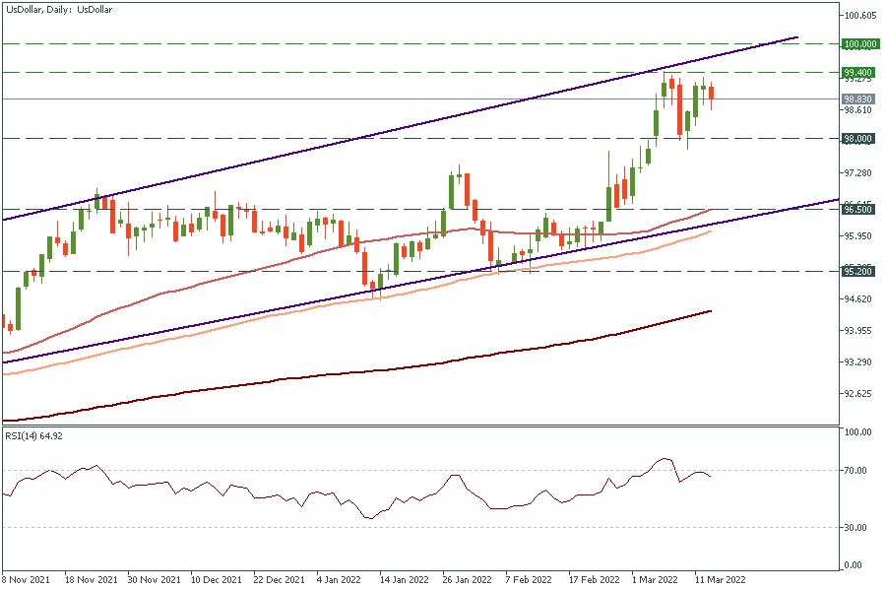Click the RSI(14) 64.92 indicator label
Image resolution: width=886 pixels, height=591 pixels.
36,434
